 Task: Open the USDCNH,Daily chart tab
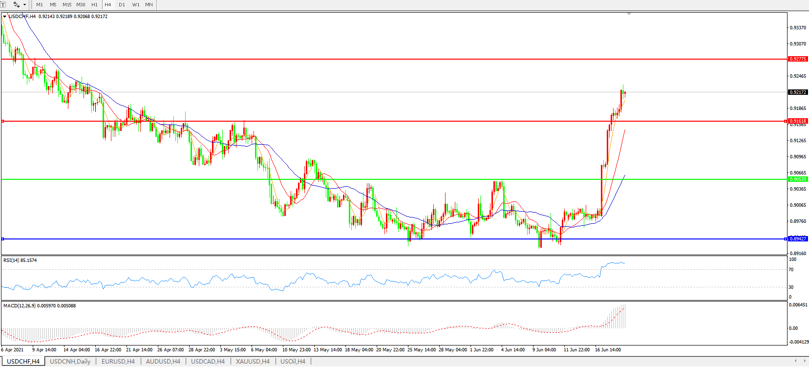[70, 362]
